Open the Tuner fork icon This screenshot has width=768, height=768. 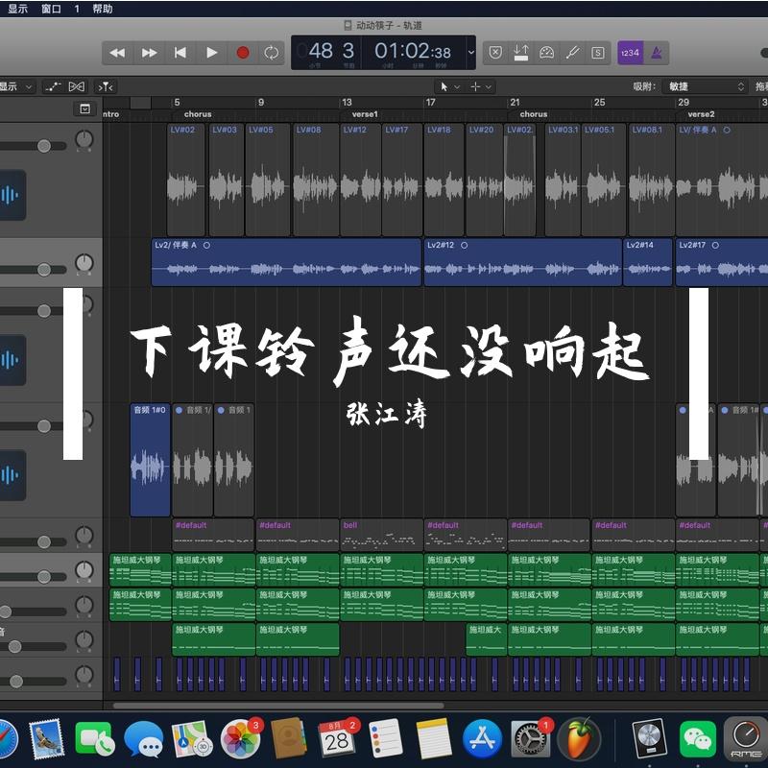pos(572,53)
